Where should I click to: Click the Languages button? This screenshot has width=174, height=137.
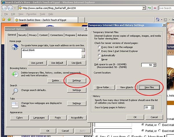coord(39,118)
